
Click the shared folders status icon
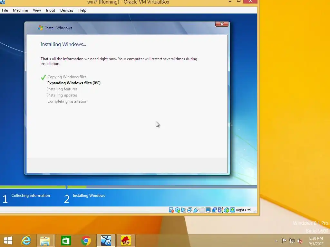pyautogui.click(x=202, y=210)
